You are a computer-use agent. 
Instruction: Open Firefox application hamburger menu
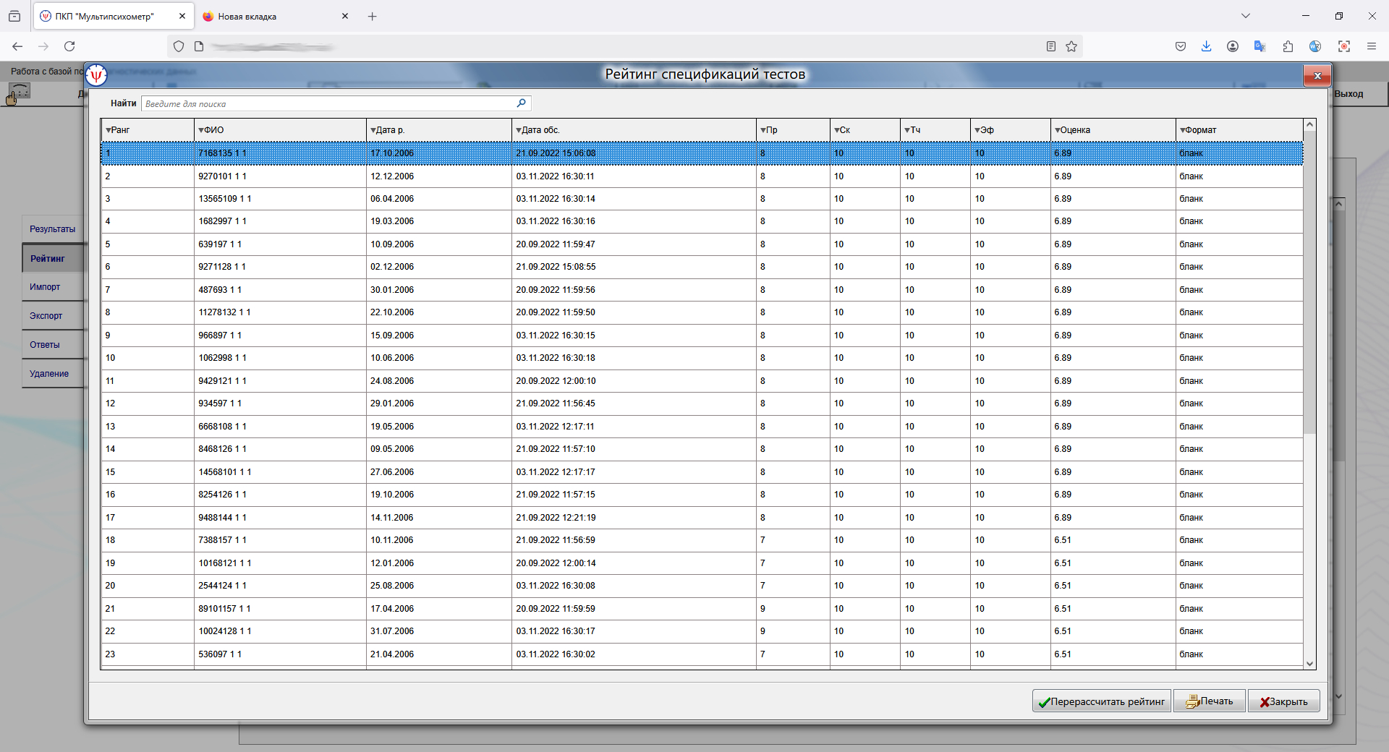click(x=1371, y=46)
